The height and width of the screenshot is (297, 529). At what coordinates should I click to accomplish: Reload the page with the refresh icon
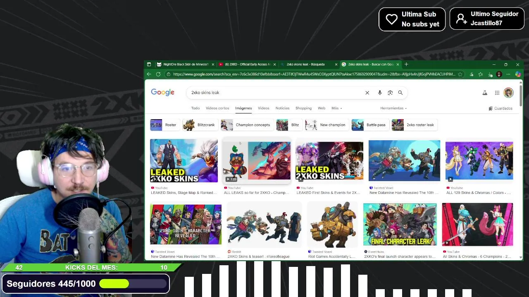158,74
